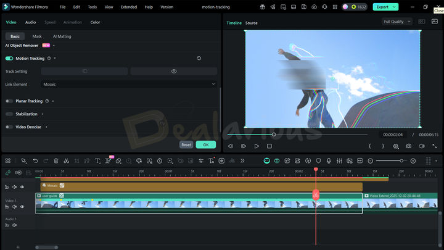This screenshot has height=250, width=444.
Task: Click the microphone voiceover icon
Action: coord(329,160)
